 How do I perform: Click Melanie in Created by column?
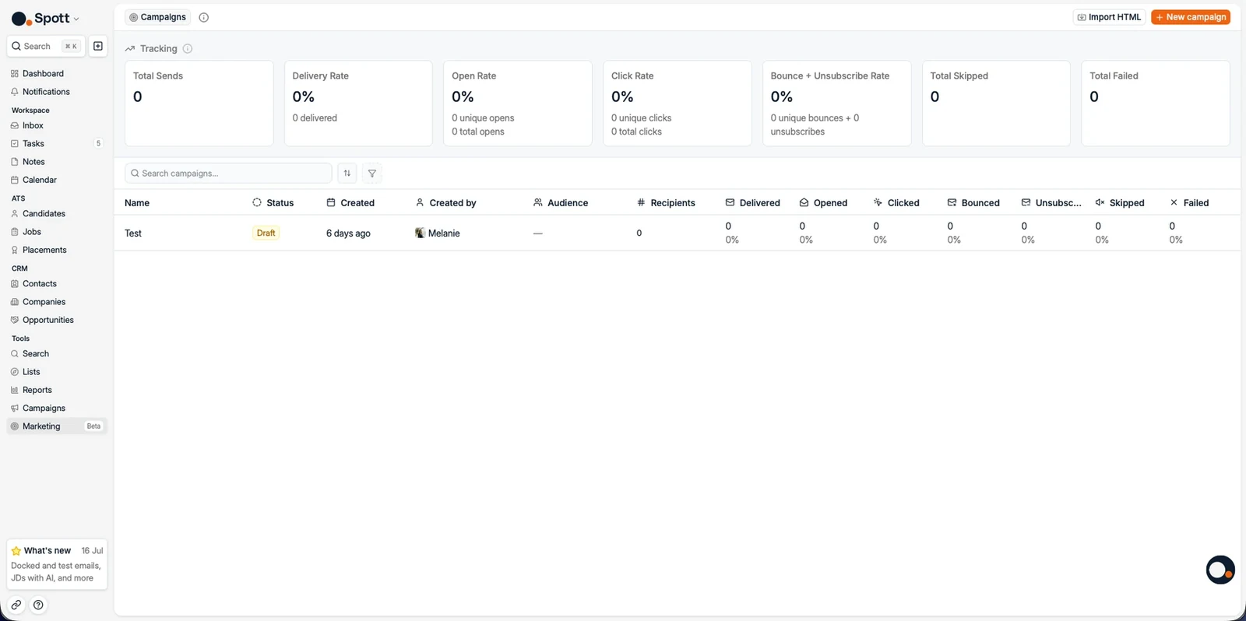coord(438,233)
